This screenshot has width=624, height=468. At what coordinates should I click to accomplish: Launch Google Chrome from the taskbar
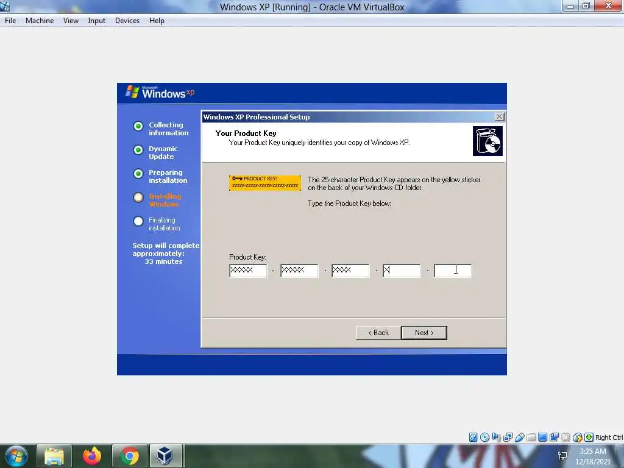click(129, 456)
